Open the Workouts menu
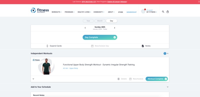The image size is (200, 97). (x=56, y=12)
